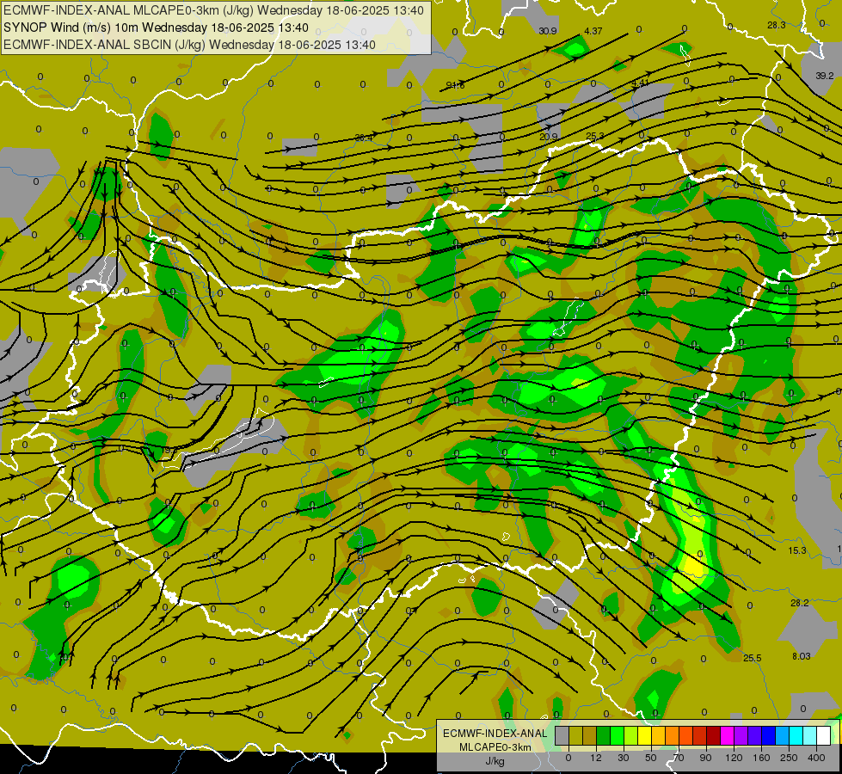Viewport: 842px width, 774px height.
Task: Click the legend scale label 12
Action: (596, 758)
